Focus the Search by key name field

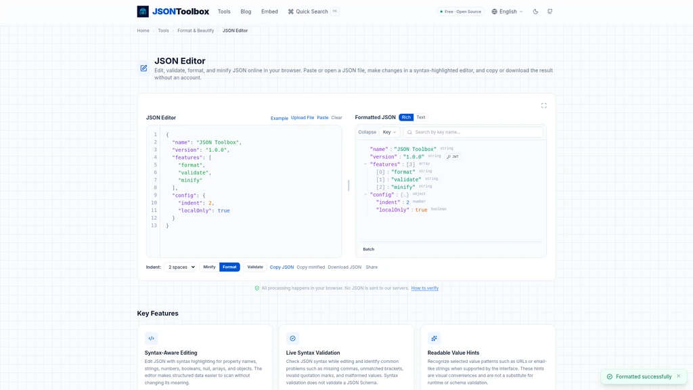pos(473,132)
